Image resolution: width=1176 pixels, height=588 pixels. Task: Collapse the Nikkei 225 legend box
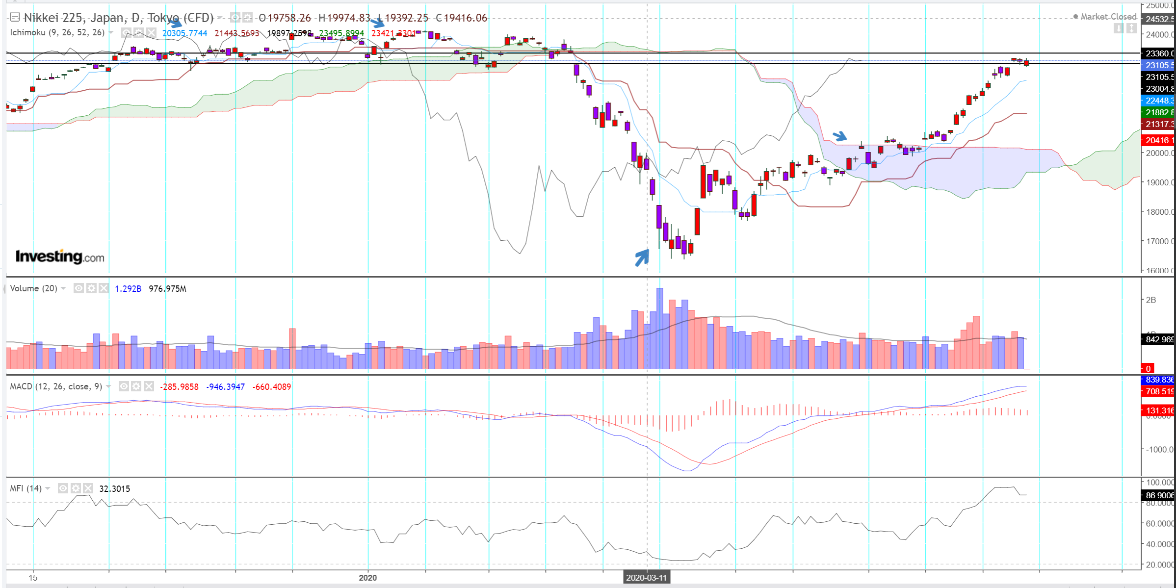point(15,18)
